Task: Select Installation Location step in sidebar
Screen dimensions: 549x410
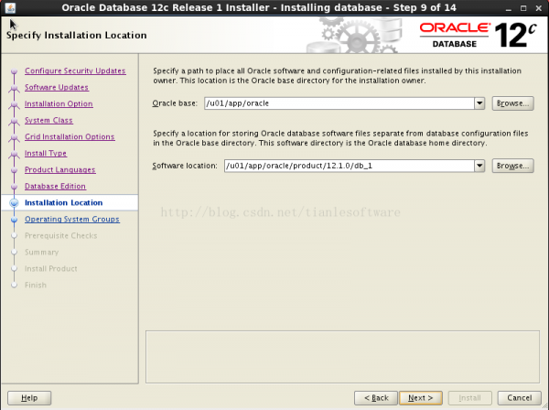Action: (x=63, y=203)
